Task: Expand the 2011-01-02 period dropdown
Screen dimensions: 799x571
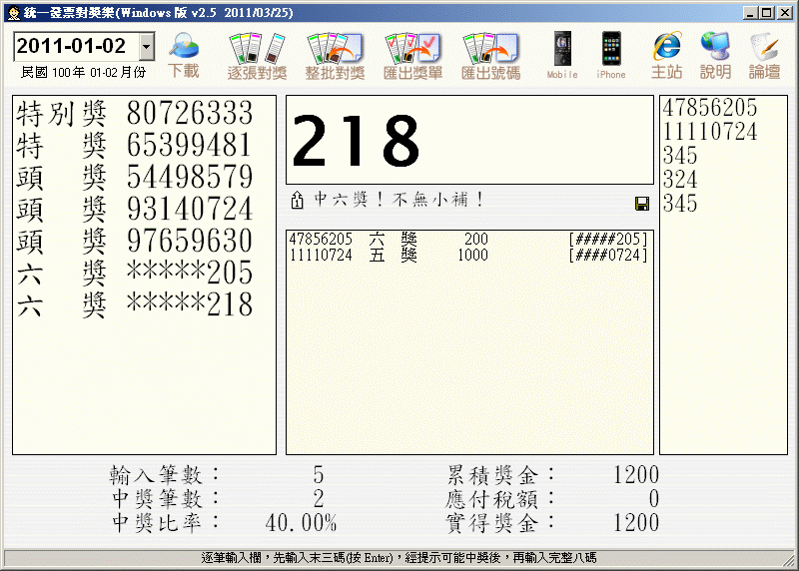Action: pos(147,47)
